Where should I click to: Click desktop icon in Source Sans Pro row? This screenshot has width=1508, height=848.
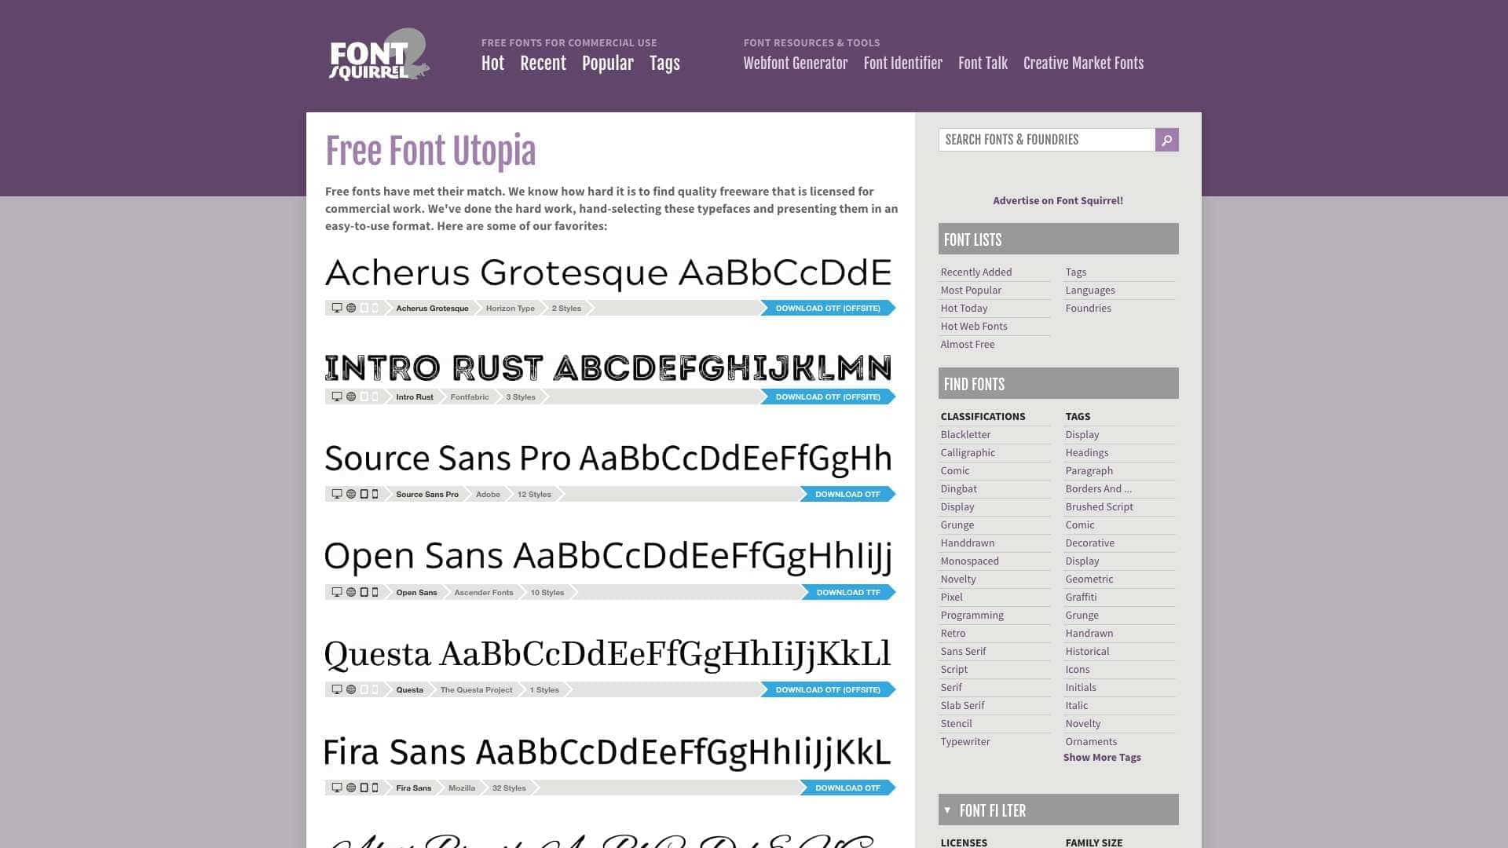pyautogui.click(x=337, y=494)
